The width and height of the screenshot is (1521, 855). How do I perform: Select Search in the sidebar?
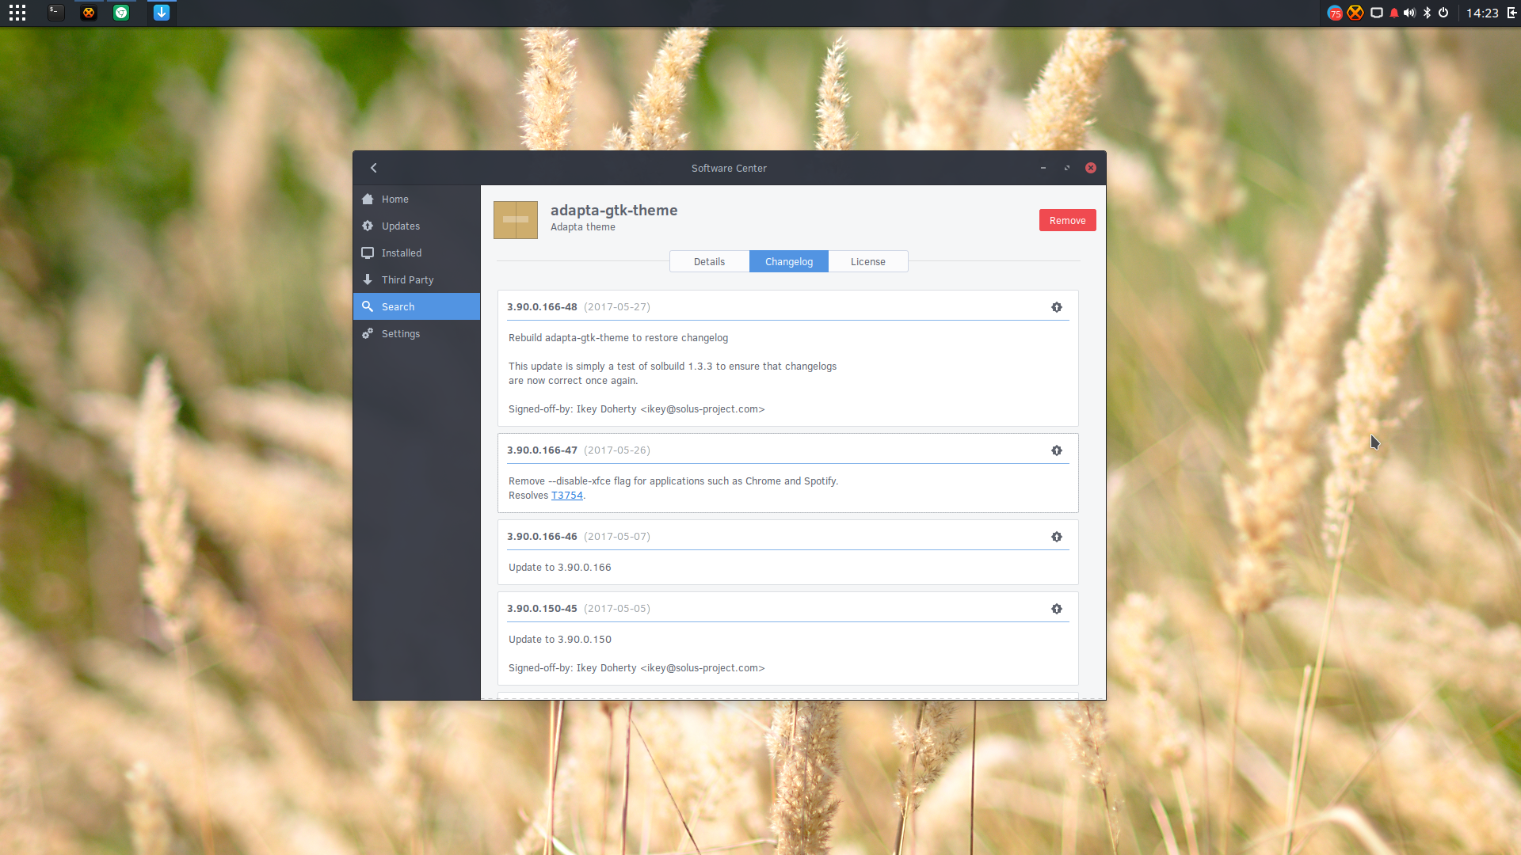(417, 307)
